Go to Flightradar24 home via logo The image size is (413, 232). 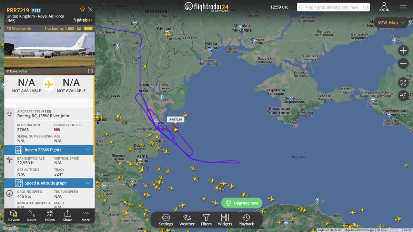click(206, 7)
